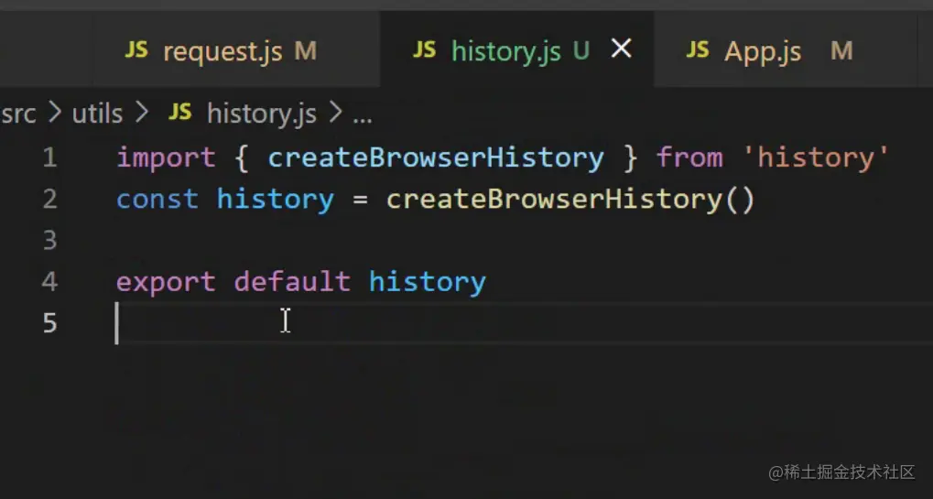This screenshot has width=933, height=499.
Task: Click createBrowserHistory() call on line 2
Action: click(570, 201)
